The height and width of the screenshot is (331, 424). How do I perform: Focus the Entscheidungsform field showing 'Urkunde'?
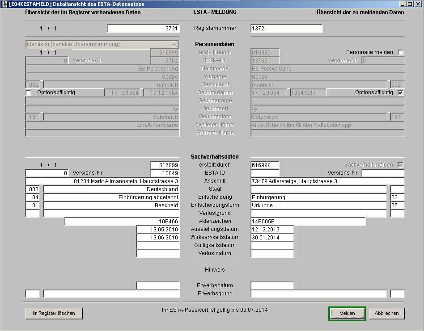click(318, 205)
